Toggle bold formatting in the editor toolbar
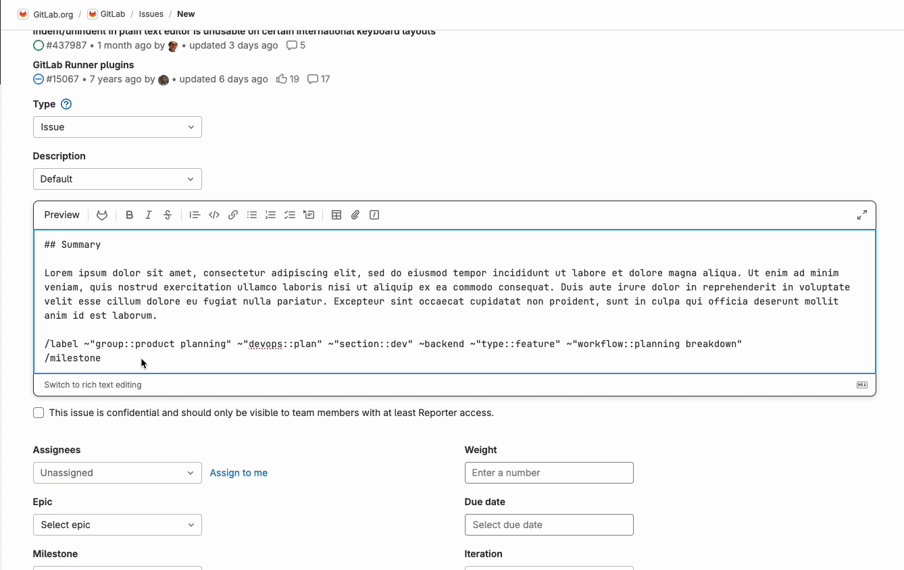The width and height of the screenshot is (904, 570). [129, 215]
